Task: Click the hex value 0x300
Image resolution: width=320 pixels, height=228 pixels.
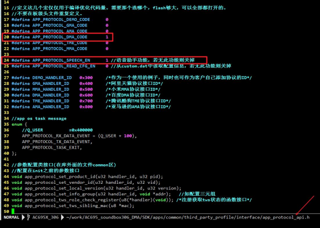Action: 86,78
